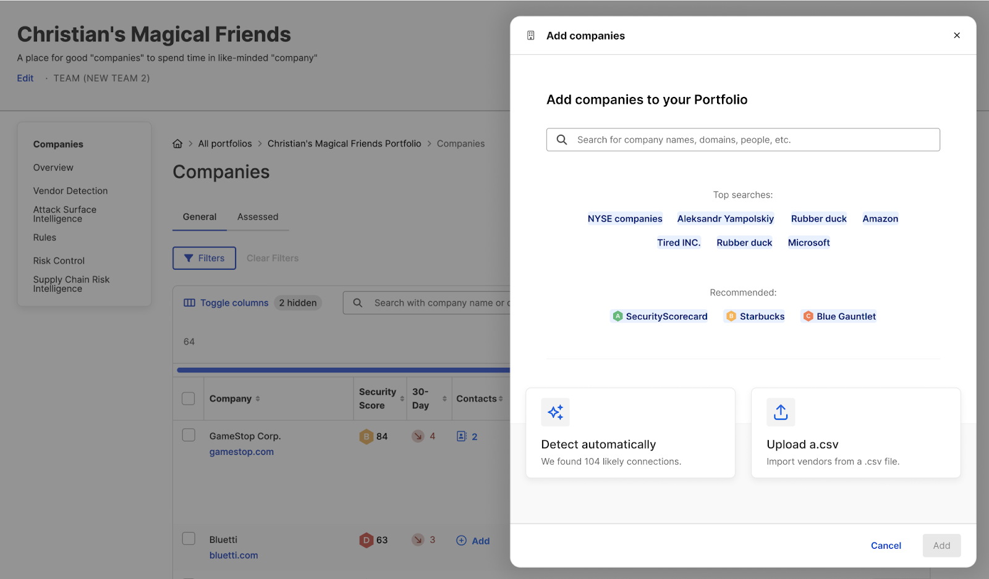Open Overview in the sidebar

53,168
